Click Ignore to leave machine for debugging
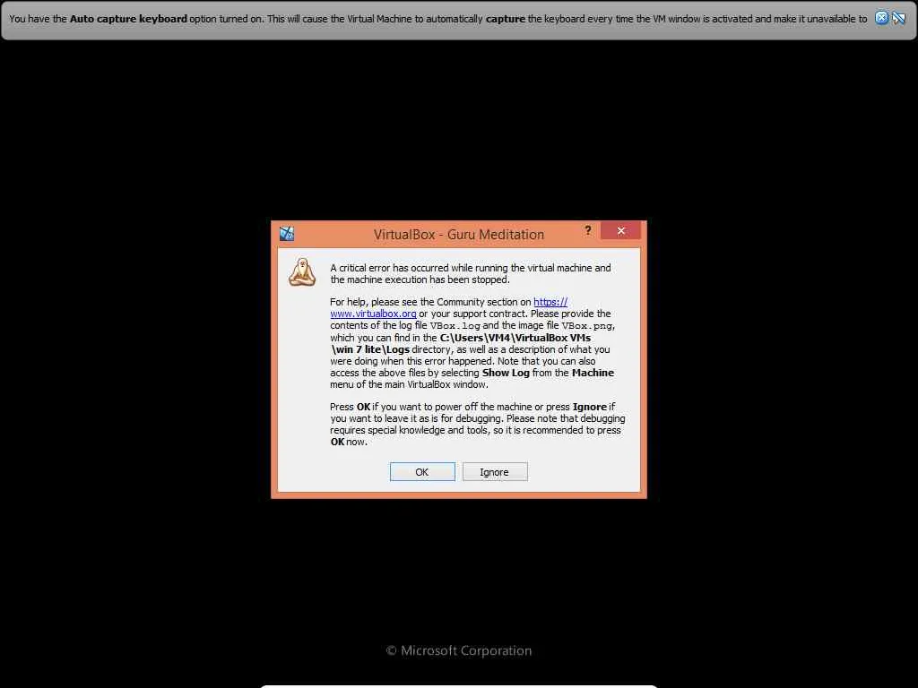Screen dimensions: 918x688 (x=495, y=471)
